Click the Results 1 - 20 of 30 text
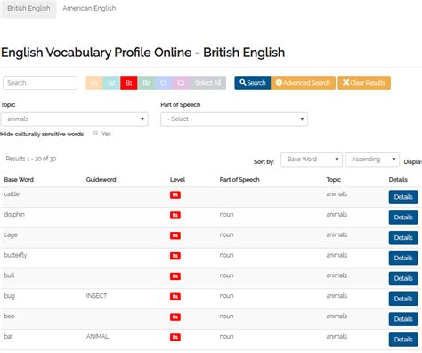422x353 pixels. click(31, 159)
